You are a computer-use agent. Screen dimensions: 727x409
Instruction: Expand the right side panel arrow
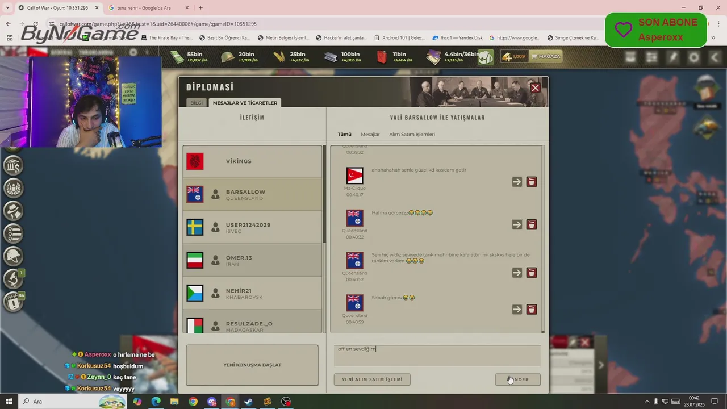tap(601, 365)
